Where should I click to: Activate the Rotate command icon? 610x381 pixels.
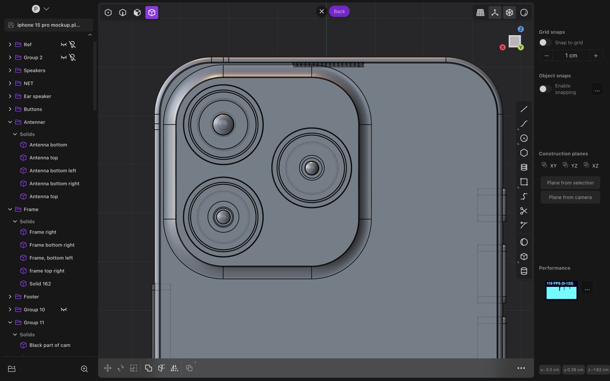[120, 368]
